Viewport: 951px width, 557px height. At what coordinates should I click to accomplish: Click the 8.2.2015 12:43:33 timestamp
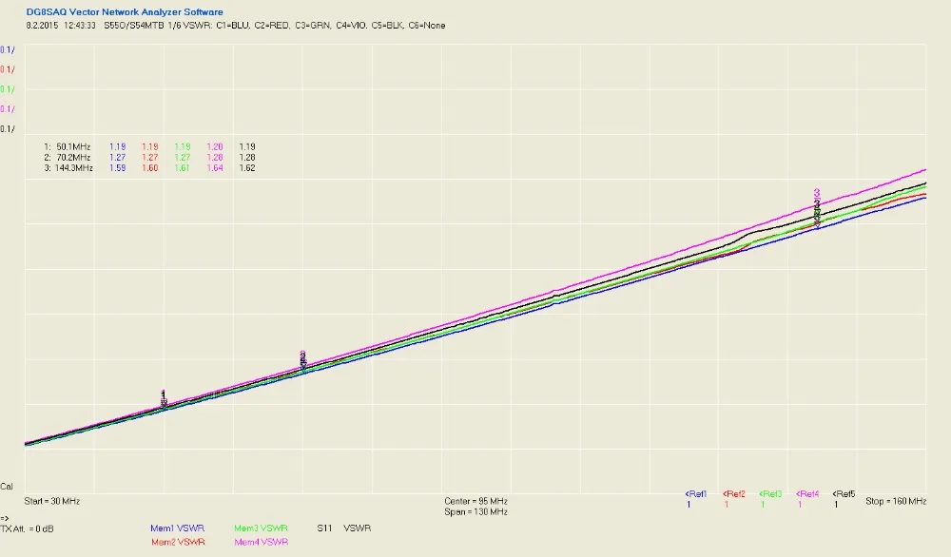pyautogui.click(x=61, y=26)
